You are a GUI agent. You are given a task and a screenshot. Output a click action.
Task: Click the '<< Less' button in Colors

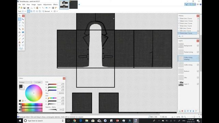point(38,82)
